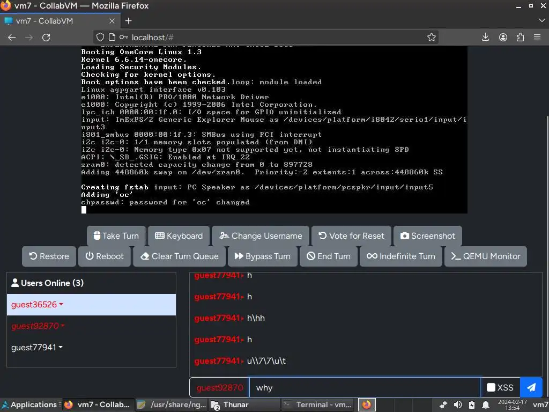Click the taskbar clock showing 13:54
The height and width of the screenshot is (412, 549).
[512, 404]
